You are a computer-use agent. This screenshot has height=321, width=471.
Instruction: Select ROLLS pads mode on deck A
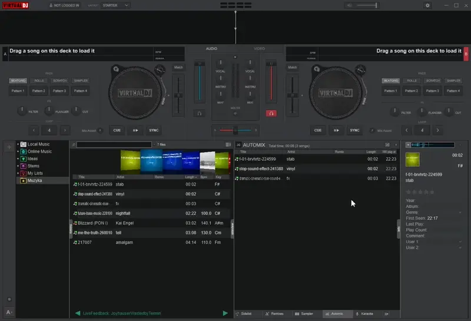pos(39,81)
